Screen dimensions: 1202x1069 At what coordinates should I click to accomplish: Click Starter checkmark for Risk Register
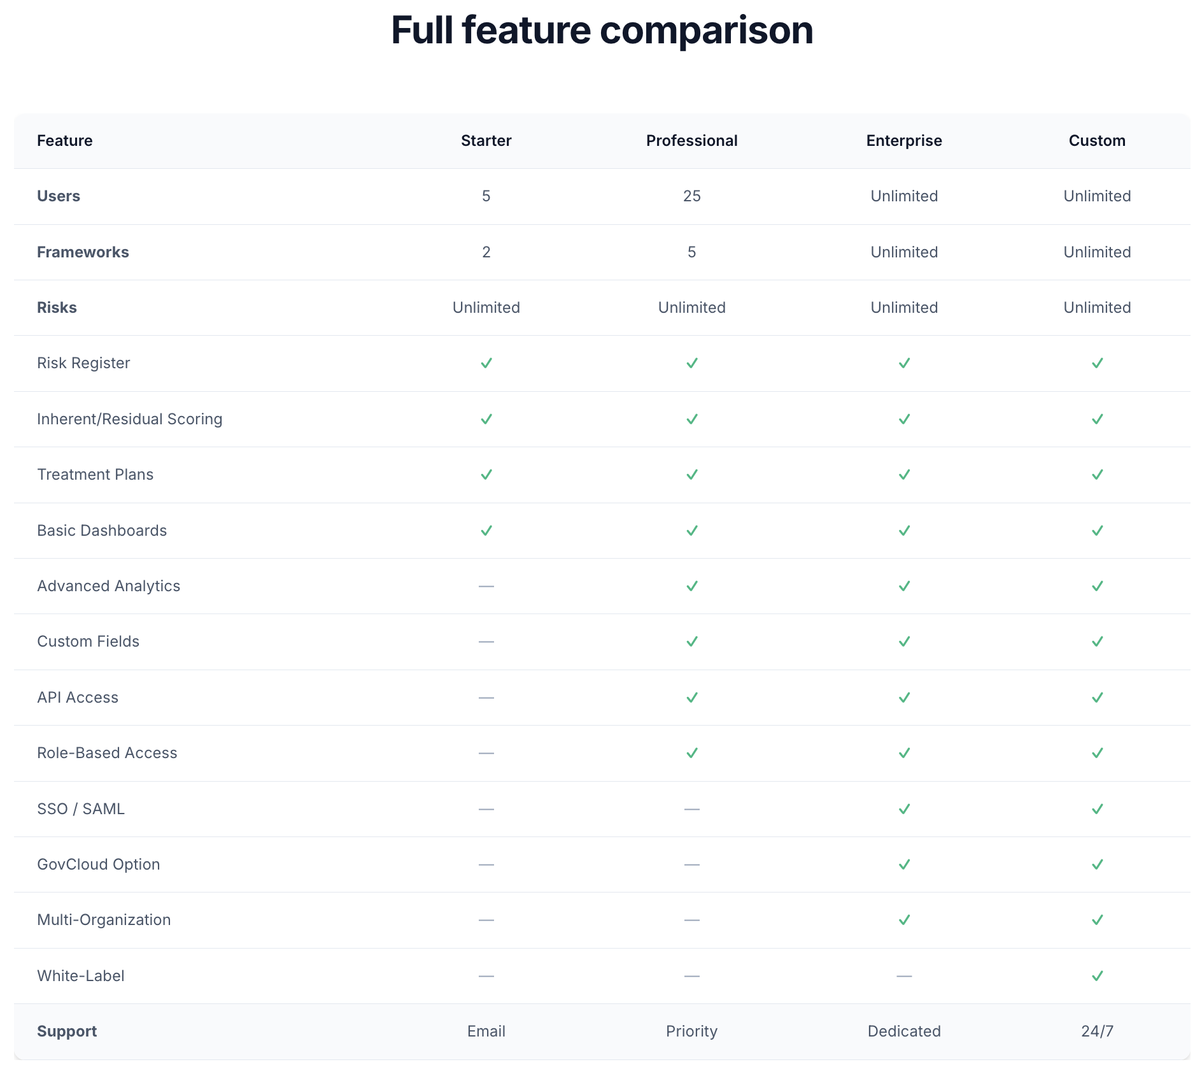(486, 363)
